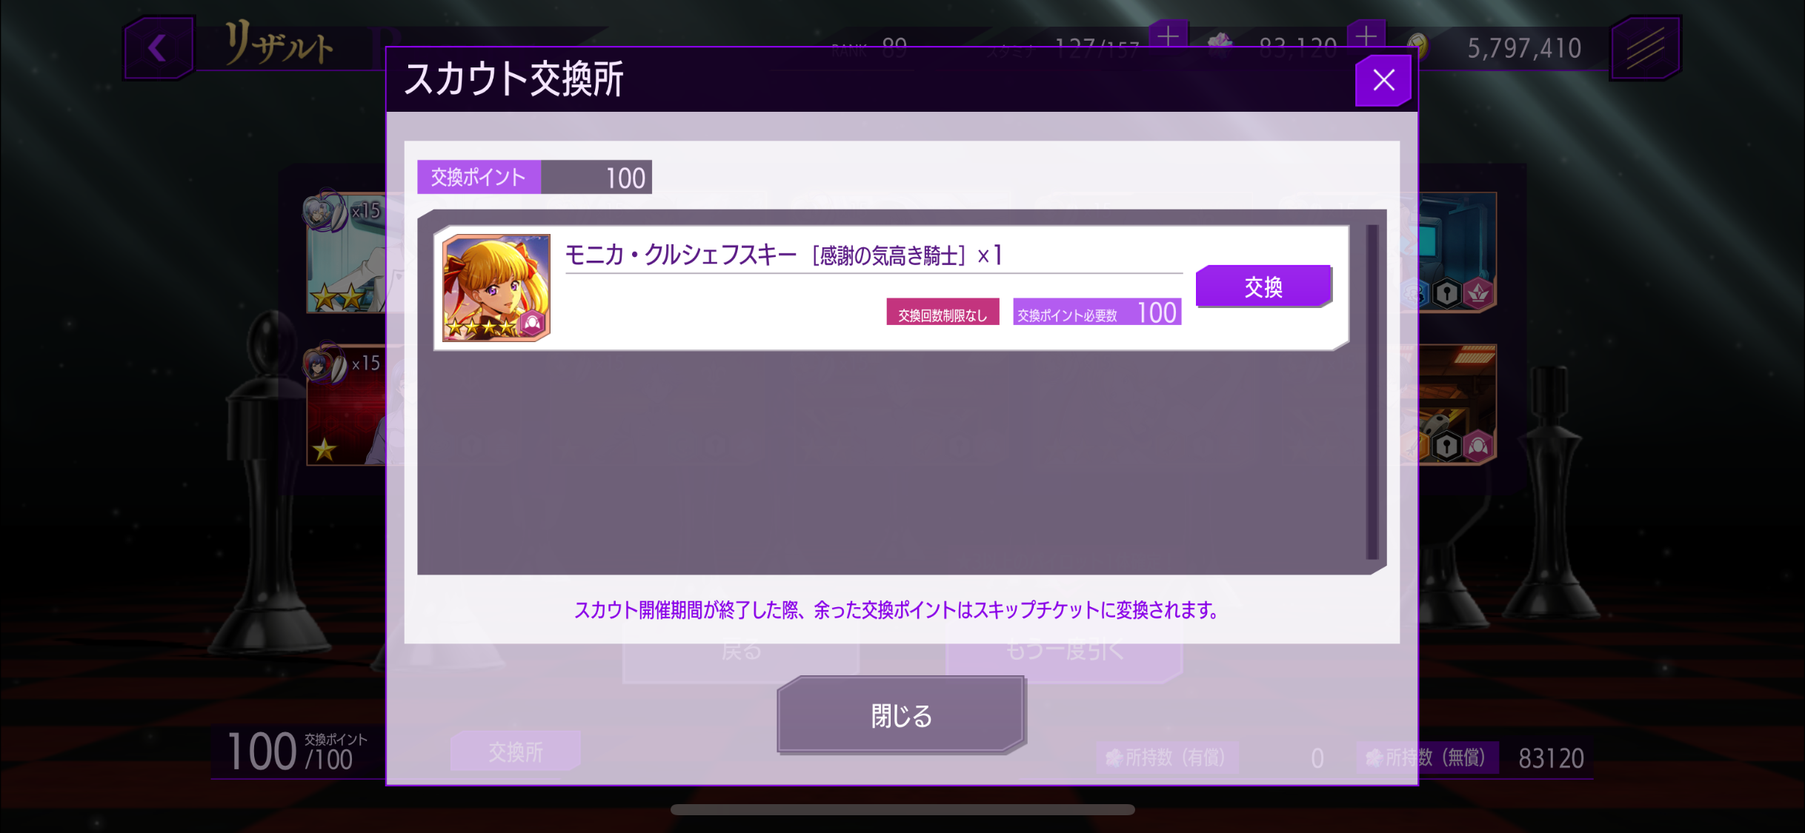Click the exchange list vertical scrollbar
Viewport: 1805px width, 833px height.
[x=1372, y=392]
